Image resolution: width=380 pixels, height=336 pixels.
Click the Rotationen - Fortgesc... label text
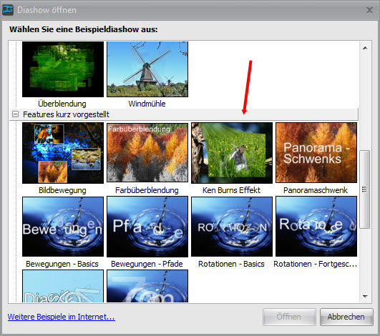316,264
